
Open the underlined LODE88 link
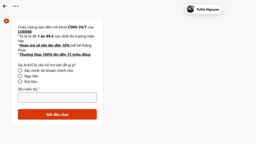25,32
